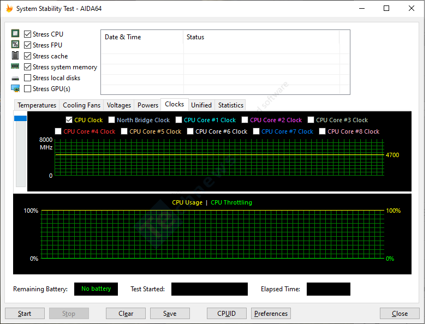Screen dimensions: 441x324
Task: Click the No battery indicator
Action: click(x=96, y=289)
